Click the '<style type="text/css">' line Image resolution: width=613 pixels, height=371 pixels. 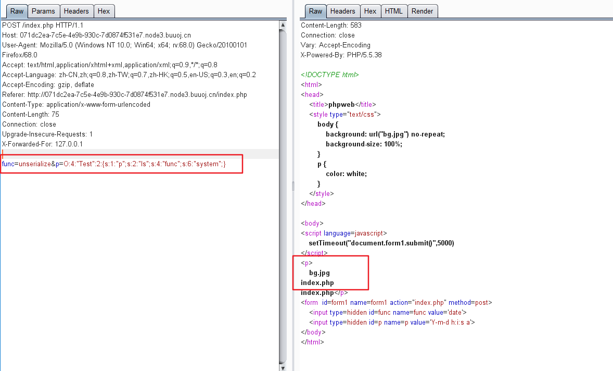coord(345,114)
